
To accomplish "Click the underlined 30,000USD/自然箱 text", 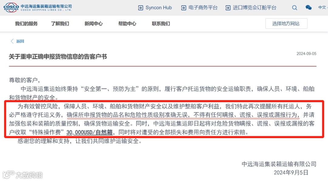I will [x=90, y=132].
